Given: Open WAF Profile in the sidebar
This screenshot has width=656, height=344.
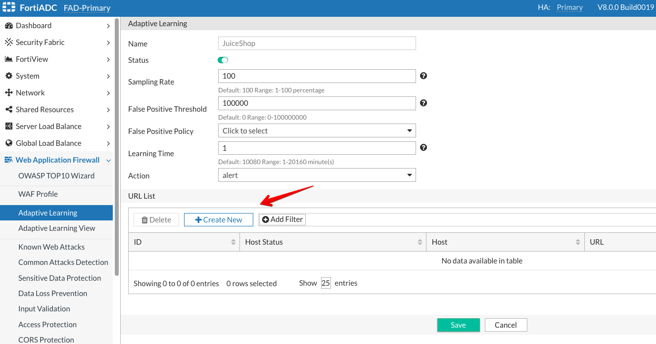Looking at the screenshot, I should point(38,194).
